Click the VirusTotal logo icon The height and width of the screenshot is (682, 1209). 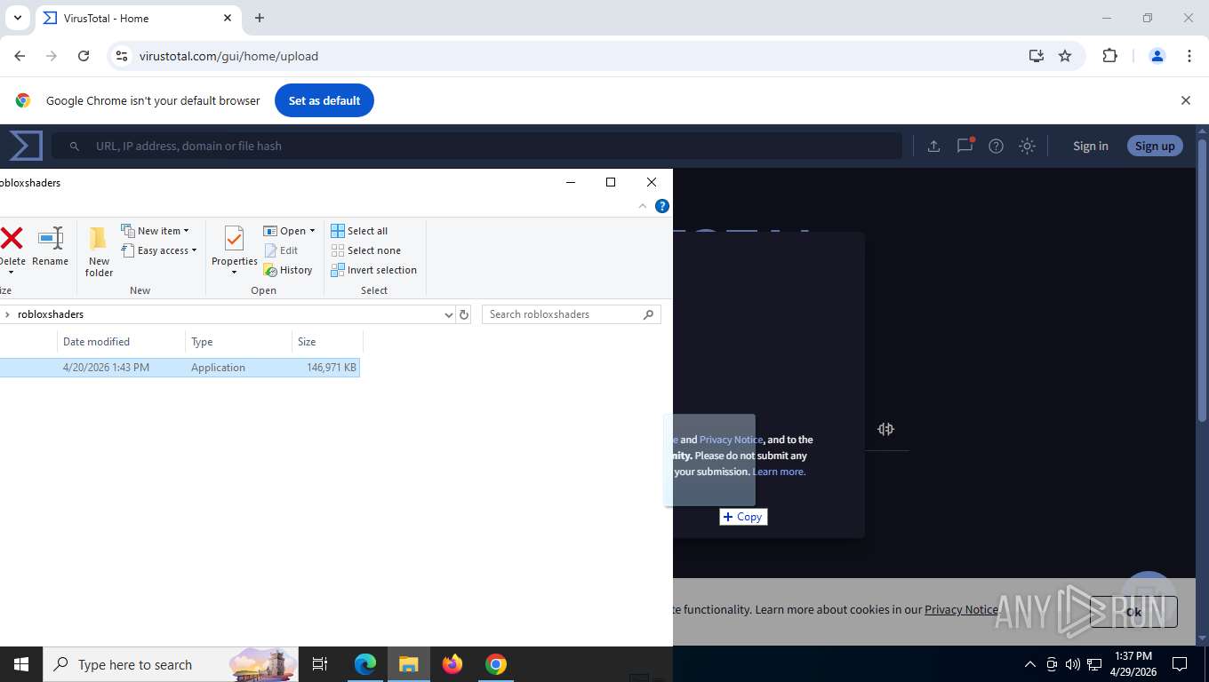point(26,146)
